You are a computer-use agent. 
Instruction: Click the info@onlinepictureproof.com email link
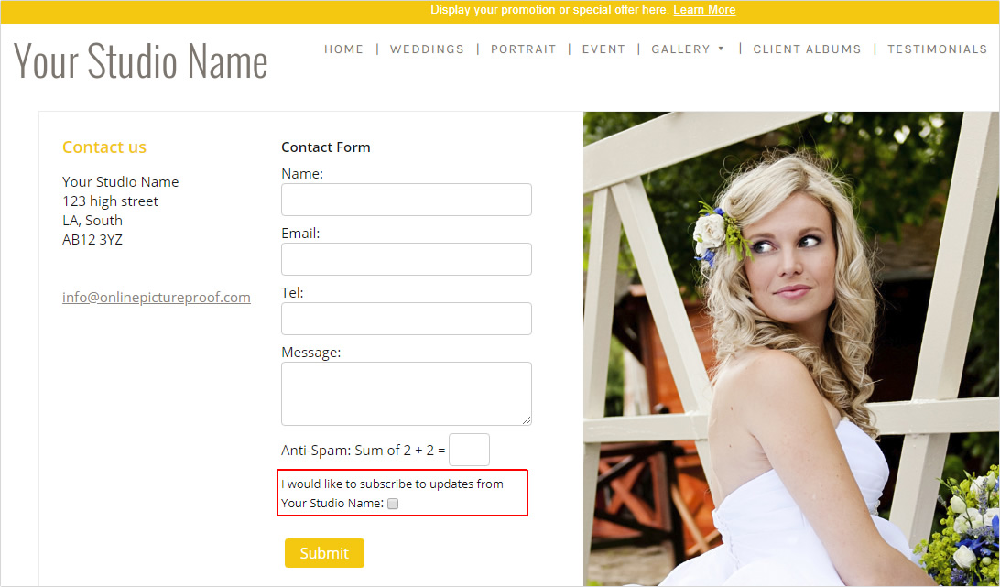tap(157, 298)
